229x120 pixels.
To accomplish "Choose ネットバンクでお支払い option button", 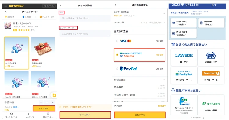I will tap(184, 33).
